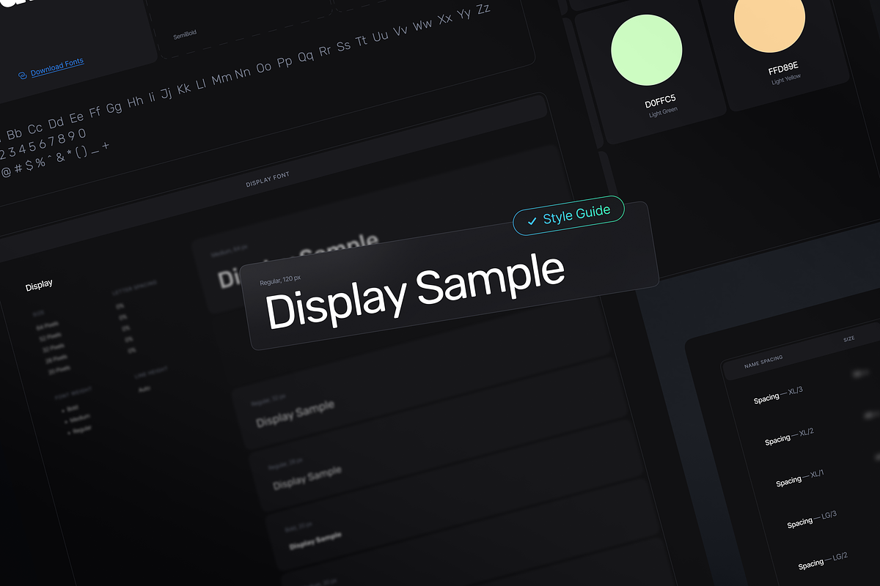
Task: Click the Auto line height value
Action: 146,388
